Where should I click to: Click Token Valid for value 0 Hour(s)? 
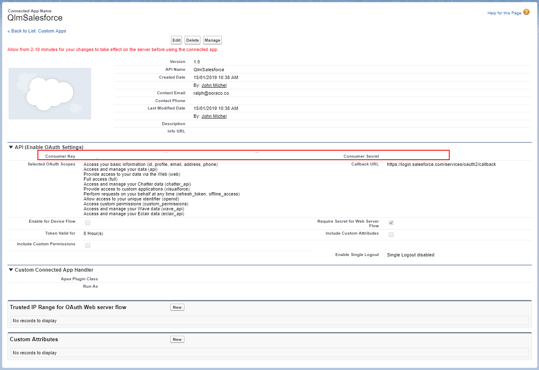pyautogui.click(x=93, y=233)
